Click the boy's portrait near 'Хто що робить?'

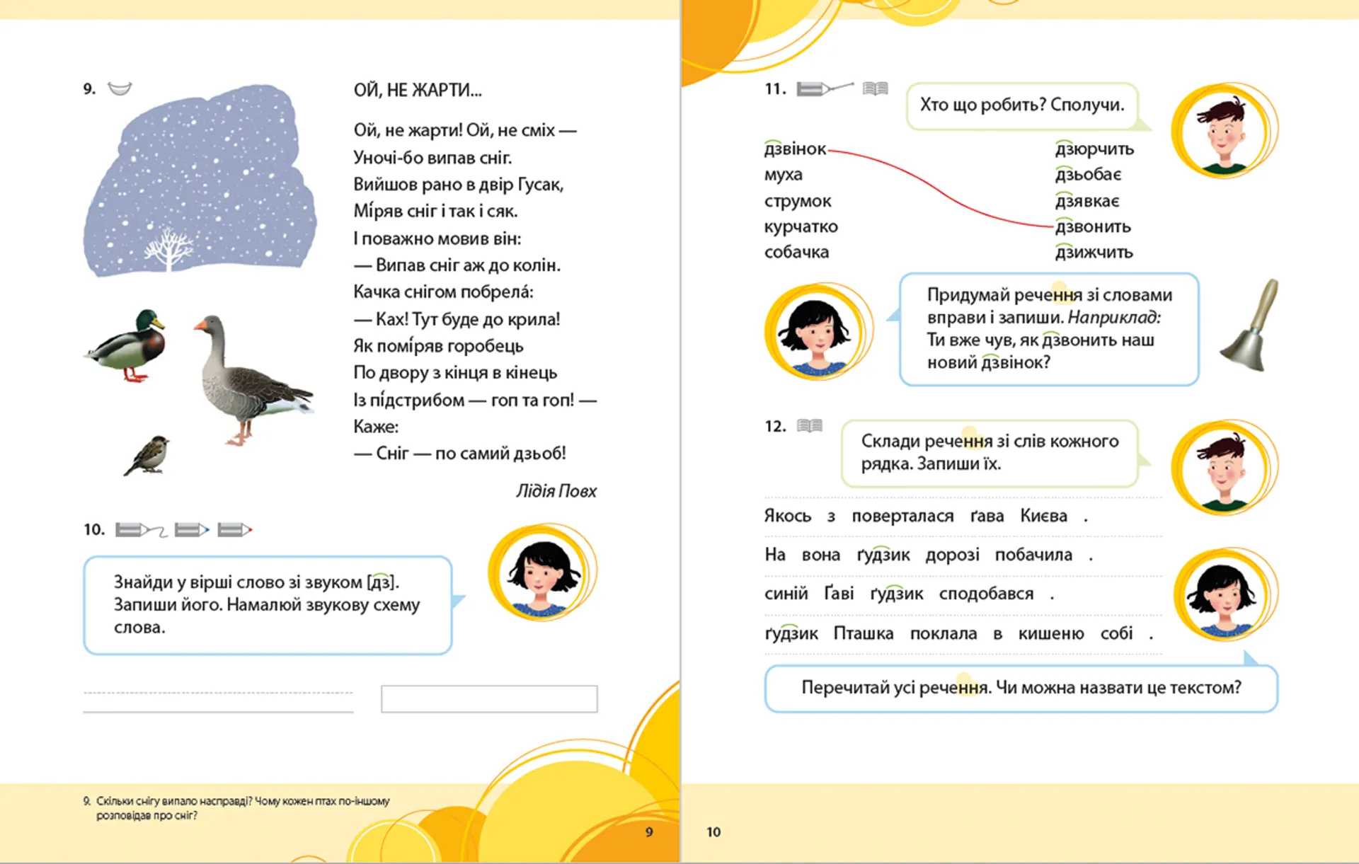[x=1223, y=131]
